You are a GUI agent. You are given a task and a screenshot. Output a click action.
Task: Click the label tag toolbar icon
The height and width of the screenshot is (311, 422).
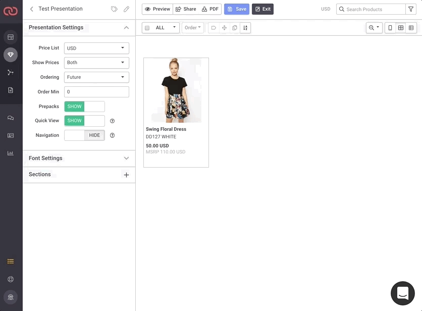(x=214, y=28)
